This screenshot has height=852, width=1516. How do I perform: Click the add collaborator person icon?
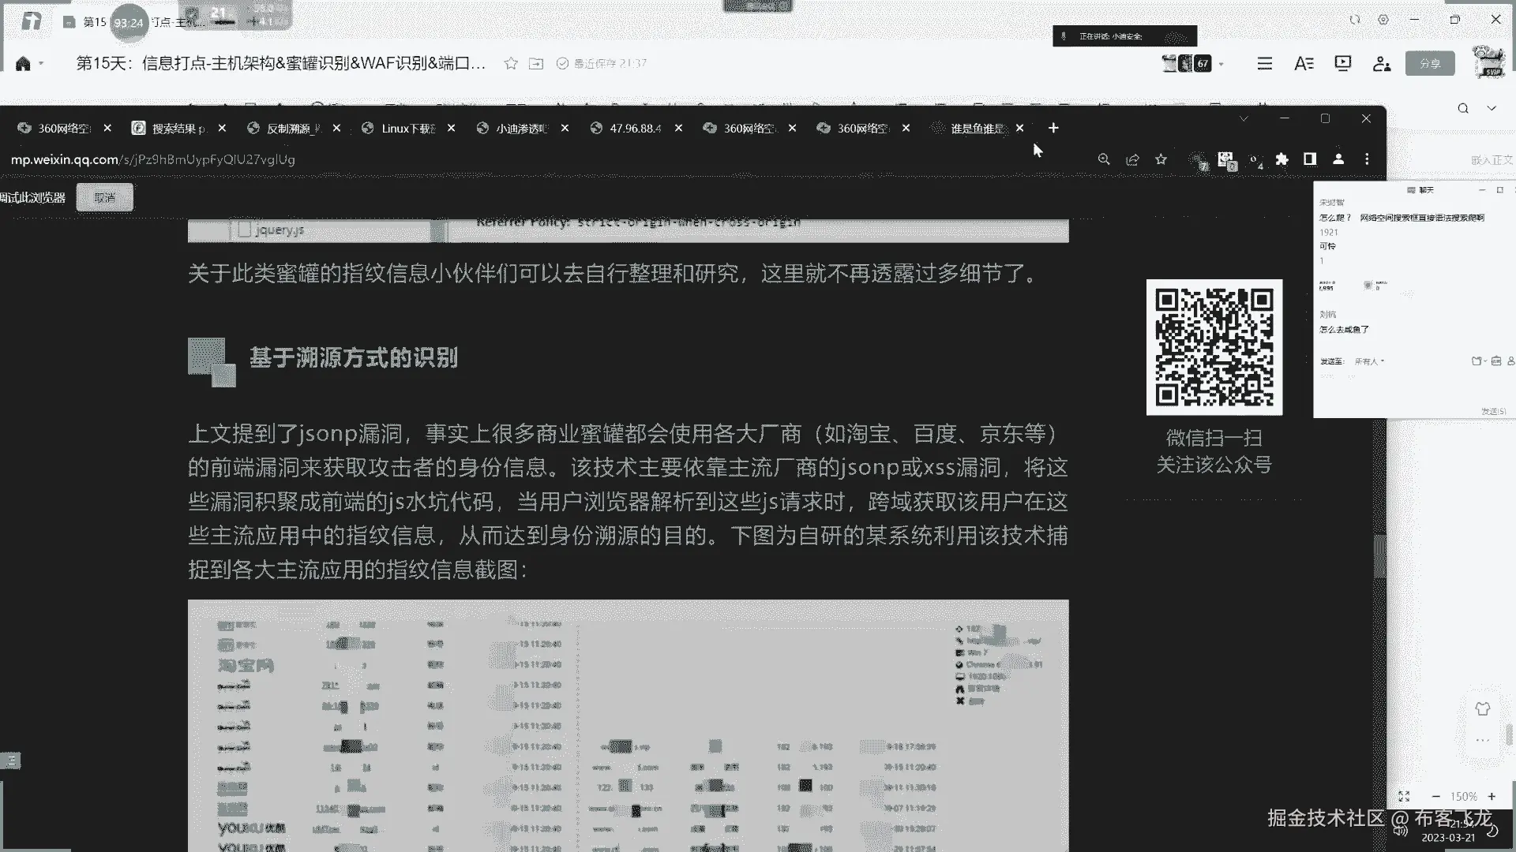coord(1382,64)
